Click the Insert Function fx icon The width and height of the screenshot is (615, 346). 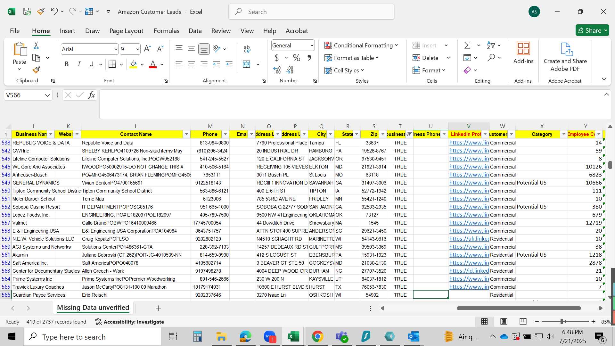pyautogui.click(x=91, y=95)
